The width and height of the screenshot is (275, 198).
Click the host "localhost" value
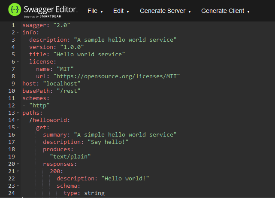61,84
